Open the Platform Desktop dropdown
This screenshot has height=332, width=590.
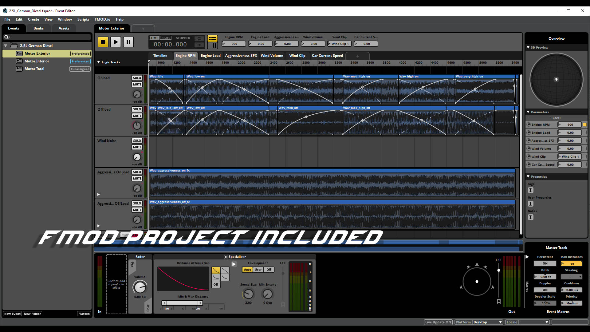point(487,322)
